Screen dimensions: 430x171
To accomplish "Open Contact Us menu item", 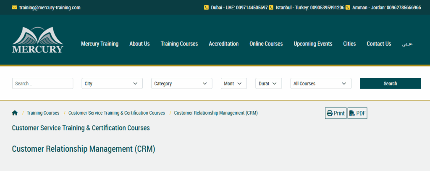I will click(x=379, y=44).
